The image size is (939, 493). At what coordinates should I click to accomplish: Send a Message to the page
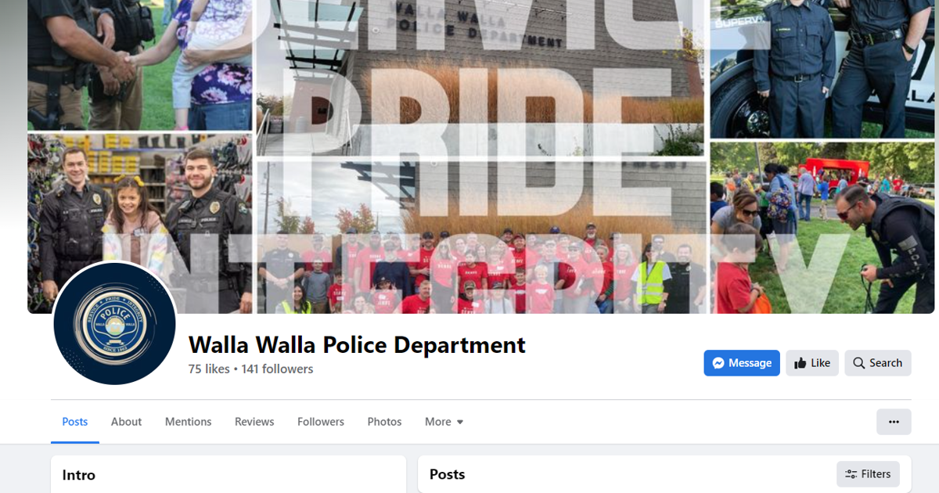tap(742, 363)
